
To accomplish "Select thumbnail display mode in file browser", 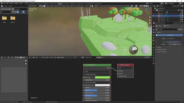I will coord(18,12).
